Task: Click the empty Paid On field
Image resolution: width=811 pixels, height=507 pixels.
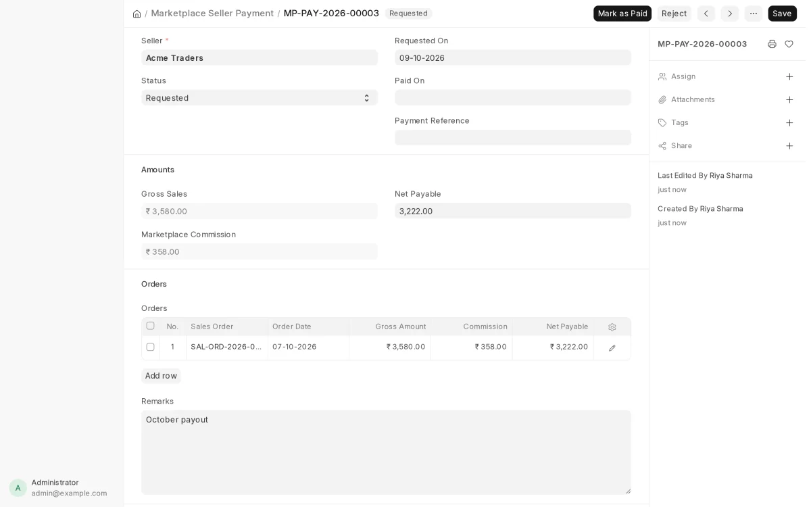Action: [x=513, y=98]
